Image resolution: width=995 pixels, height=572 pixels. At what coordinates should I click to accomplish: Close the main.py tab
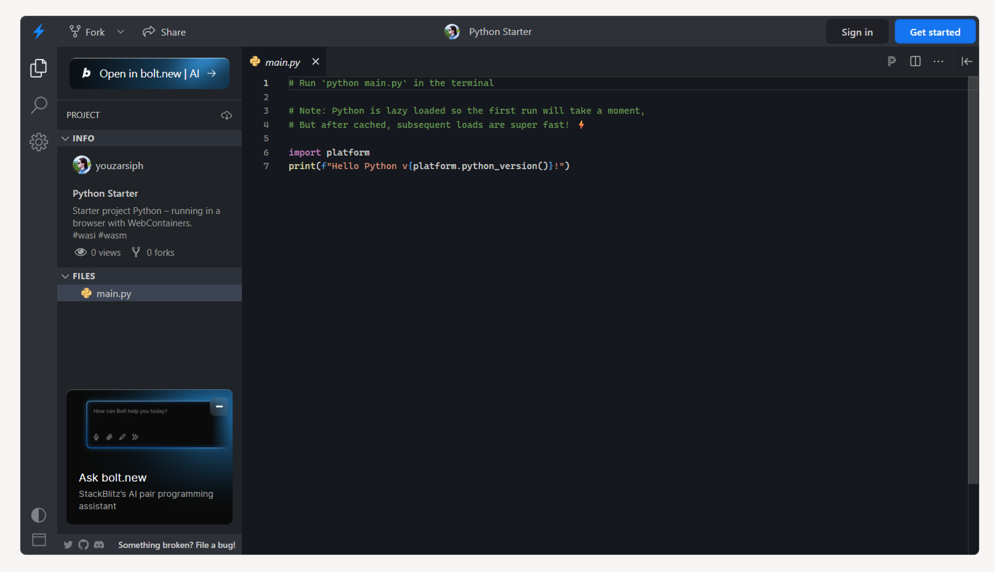point(316,62)
